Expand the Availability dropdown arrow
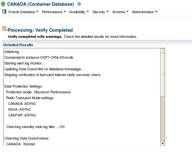This screenshot has height=161, width=192. (x=88, y=12)
